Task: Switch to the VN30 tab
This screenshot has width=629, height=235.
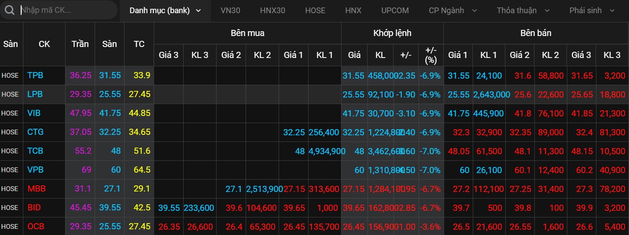Action: pyautogui.click(x=230, y=11)
